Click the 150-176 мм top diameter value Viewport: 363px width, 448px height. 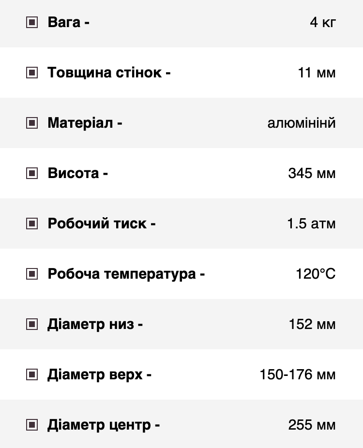coord(298,374)
